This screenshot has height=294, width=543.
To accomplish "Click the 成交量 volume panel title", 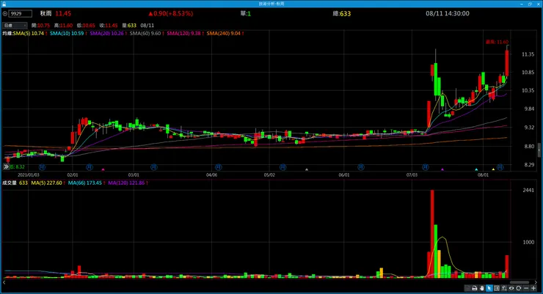I will click(x=10, y=183).
